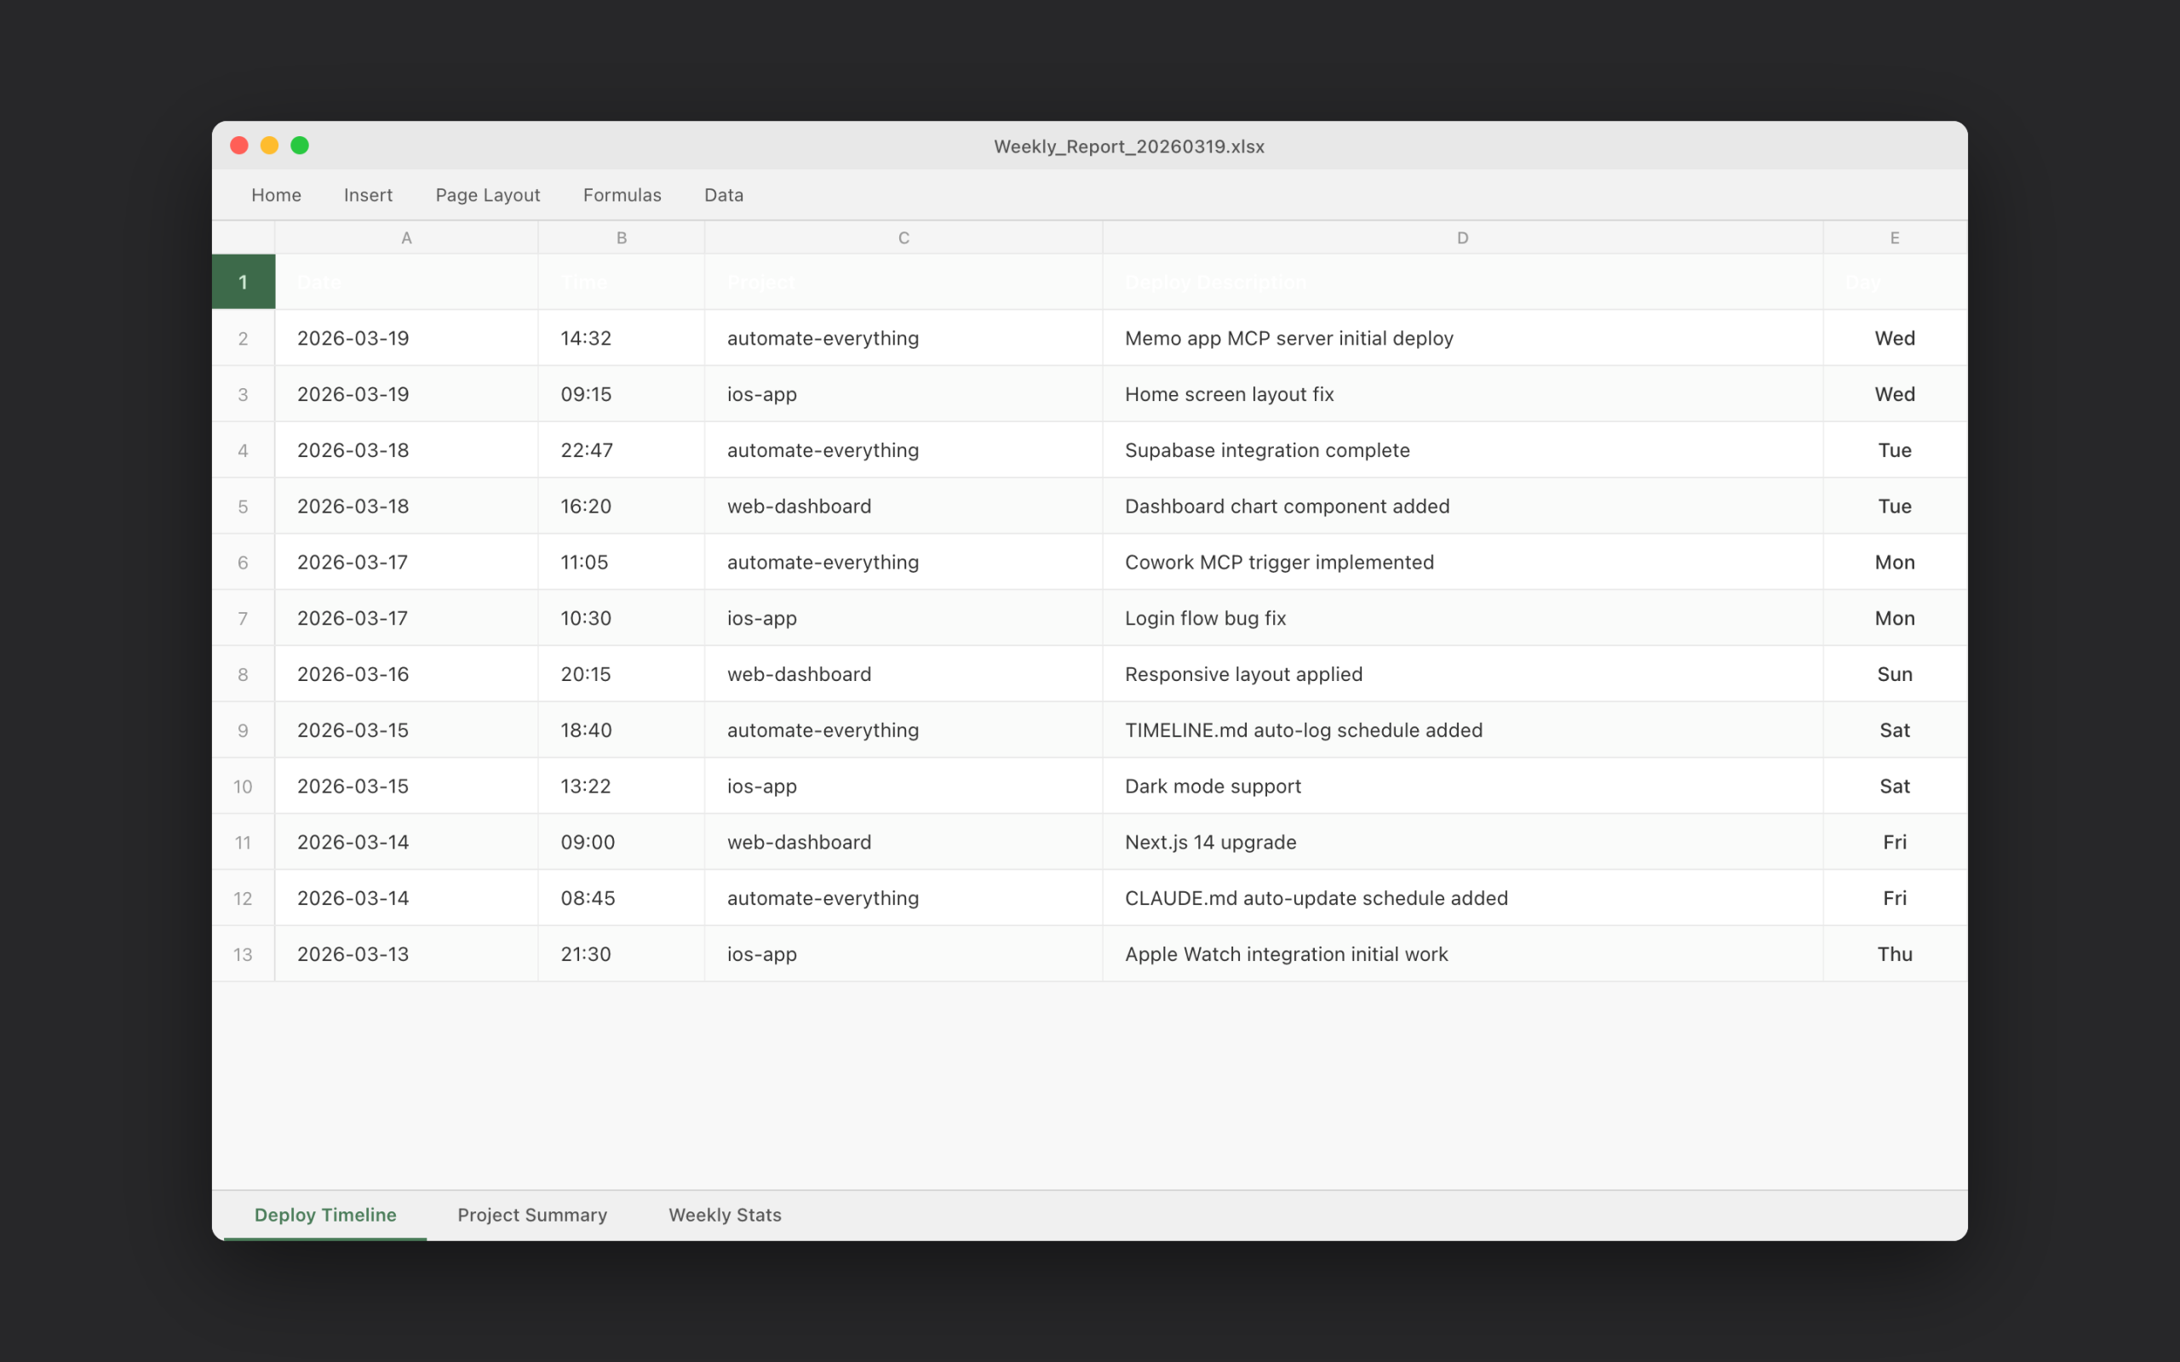Click the Wed day cell in row 2
The image size is (2180, 1362).
point(1895,338)
